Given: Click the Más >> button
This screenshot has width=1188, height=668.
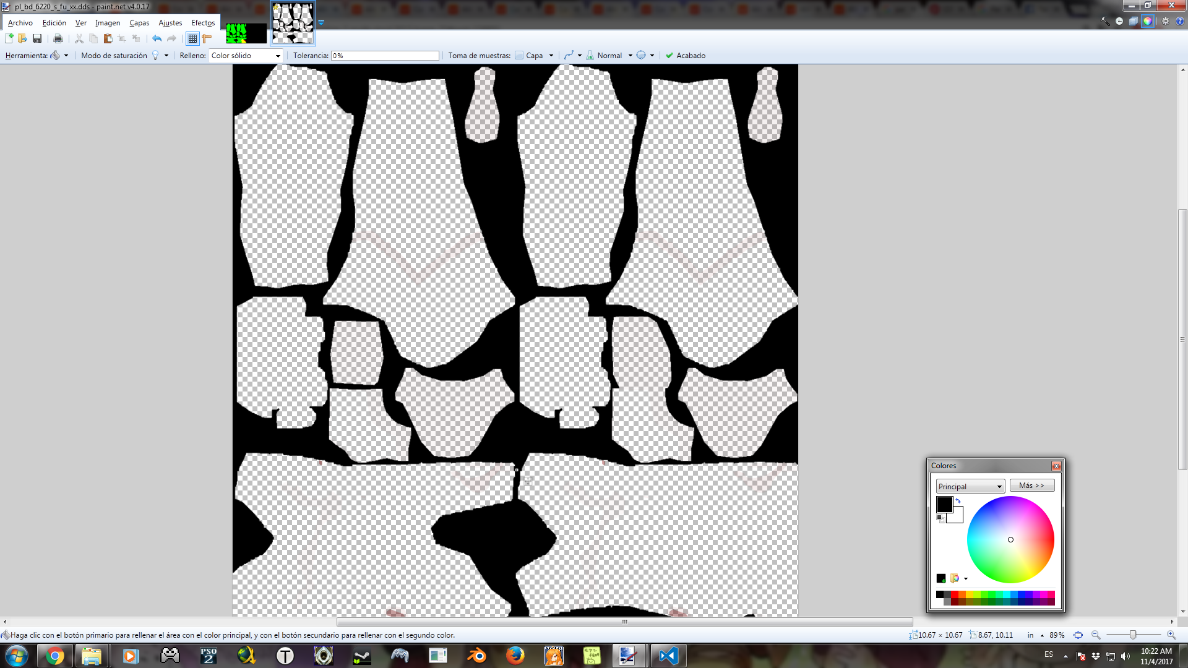Looking at the screenshot, I should coord(1031,486).
